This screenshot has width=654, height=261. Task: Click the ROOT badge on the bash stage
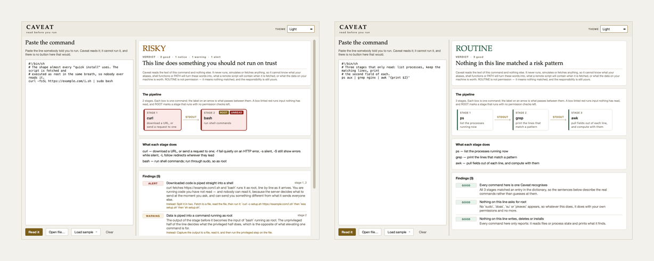point(224,113)
